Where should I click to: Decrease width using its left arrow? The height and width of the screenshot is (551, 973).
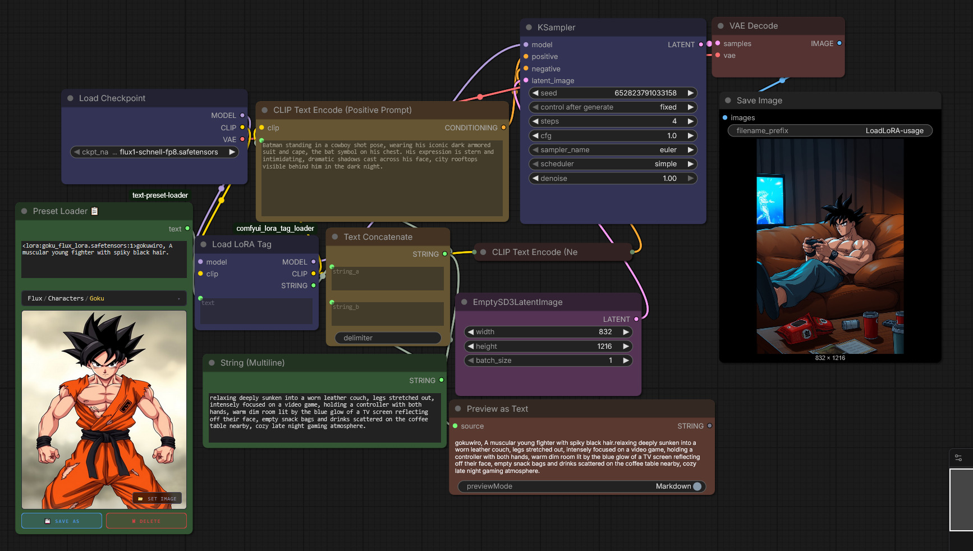[471, 332]
